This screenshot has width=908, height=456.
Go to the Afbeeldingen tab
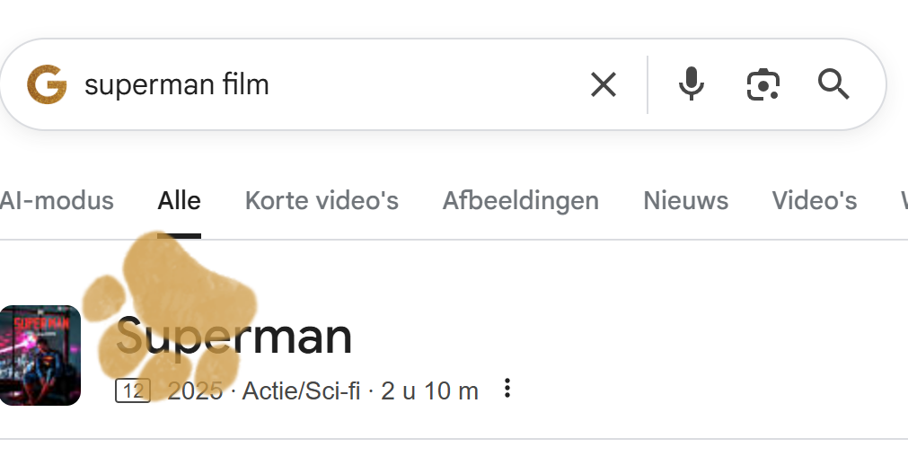520,201
